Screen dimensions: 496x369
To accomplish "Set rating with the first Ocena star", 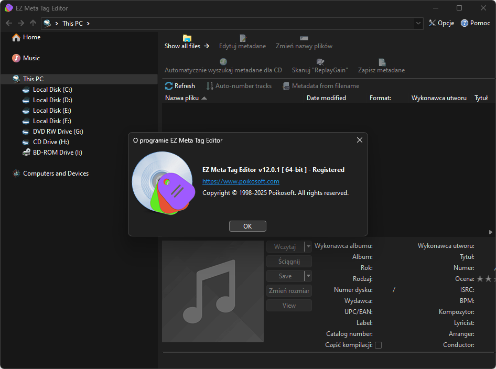I will point(480,278).
